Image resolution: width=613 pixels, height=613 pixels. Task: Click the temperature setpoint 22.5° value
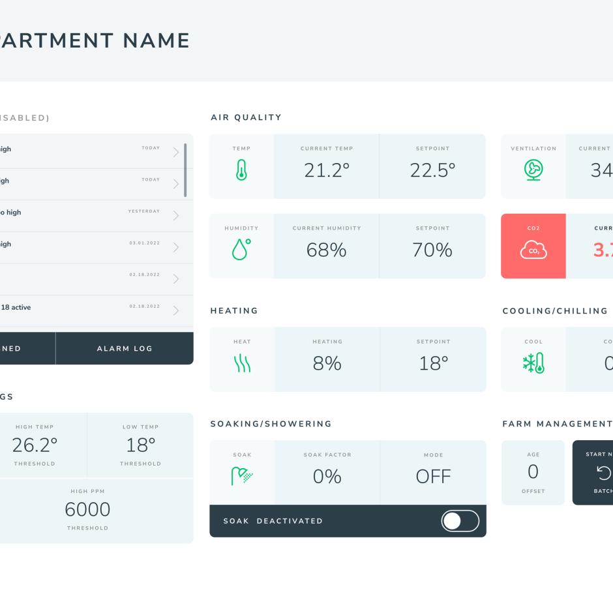click(432, 170)
